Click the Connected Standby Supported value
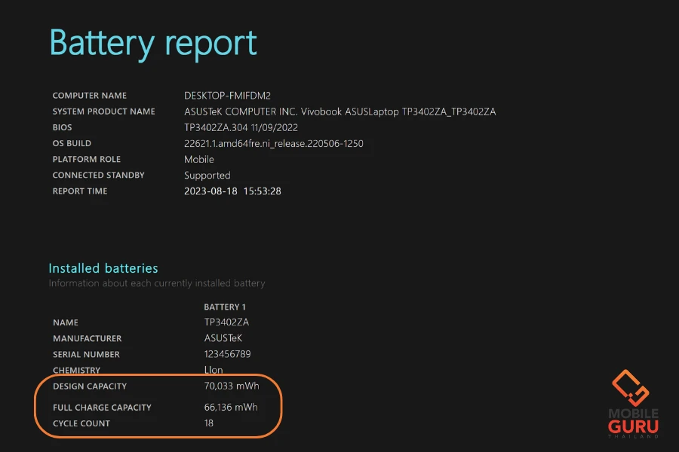 pos(207,175)
